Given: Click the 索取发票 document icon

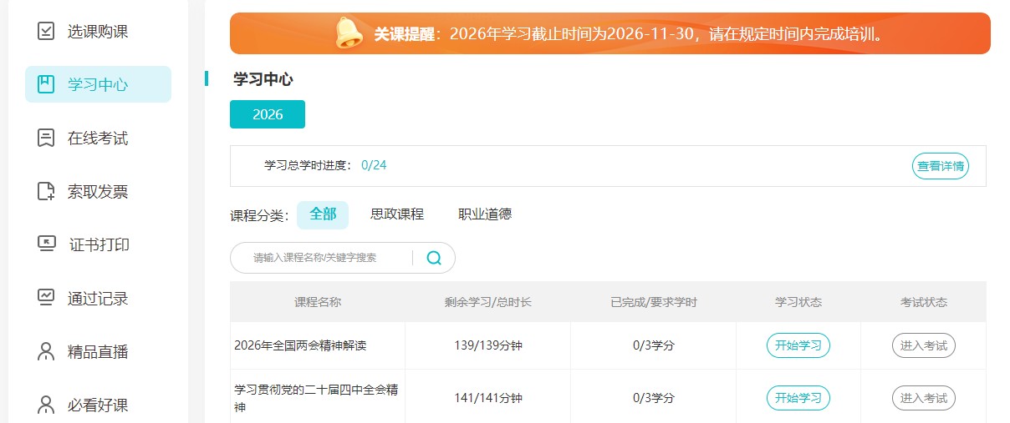Looking at the screenshot, I should click(x=46, y=192).
